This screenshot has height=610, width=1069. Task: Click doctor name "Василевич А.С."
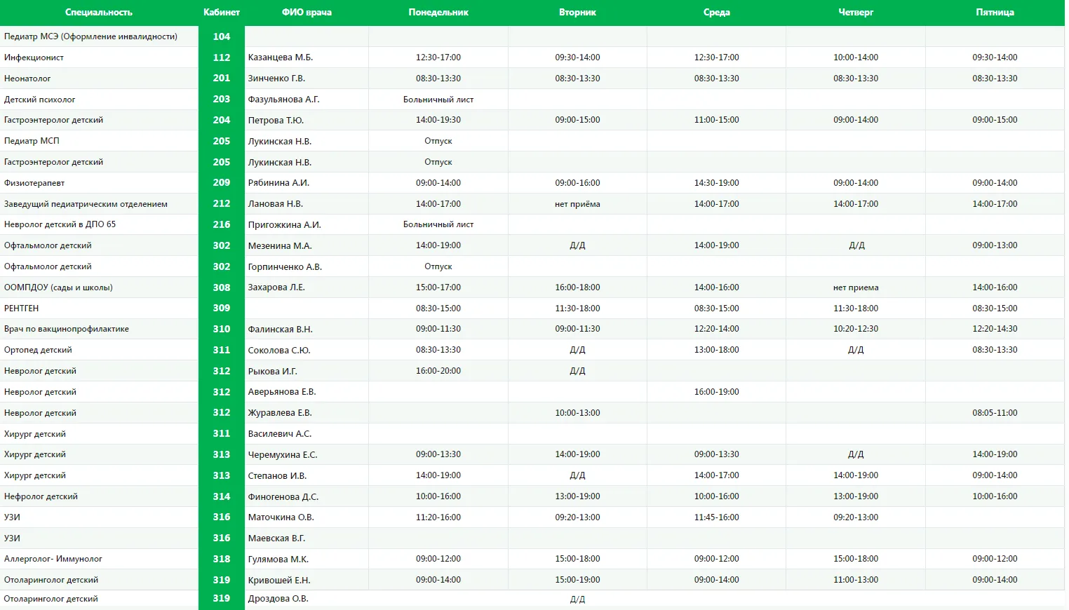(280, 434)
